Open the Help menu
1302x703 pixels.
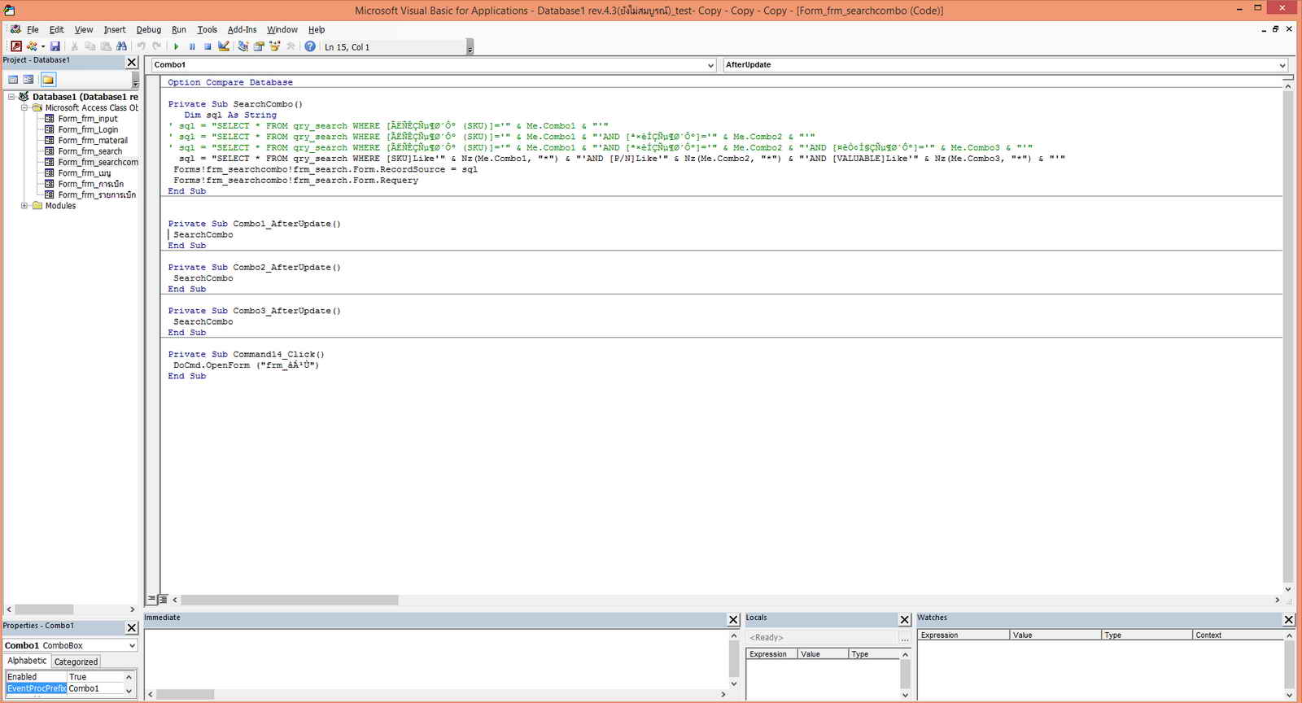(317, 29)
